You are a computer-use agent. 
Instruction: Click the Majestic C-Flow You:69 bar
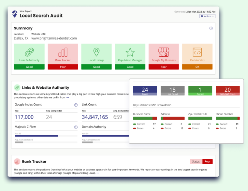pos(36,136)
